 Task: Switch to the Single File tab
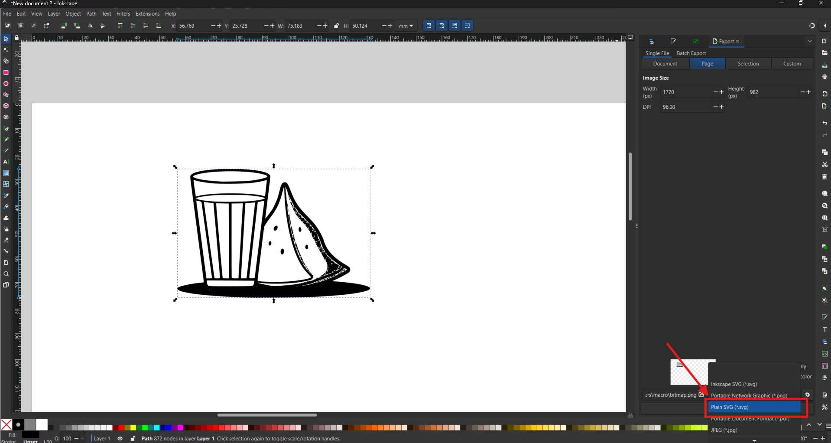(x=657, y=53)
